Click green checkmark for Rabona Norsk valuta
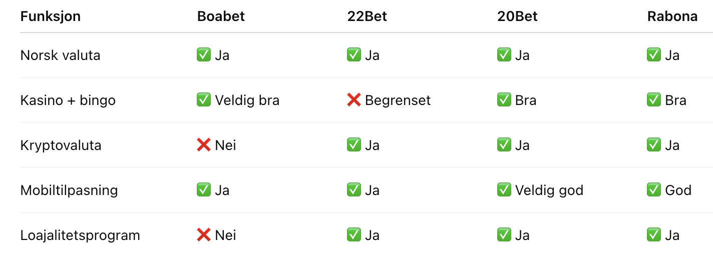Screen dimensions: 713x259 654,55
